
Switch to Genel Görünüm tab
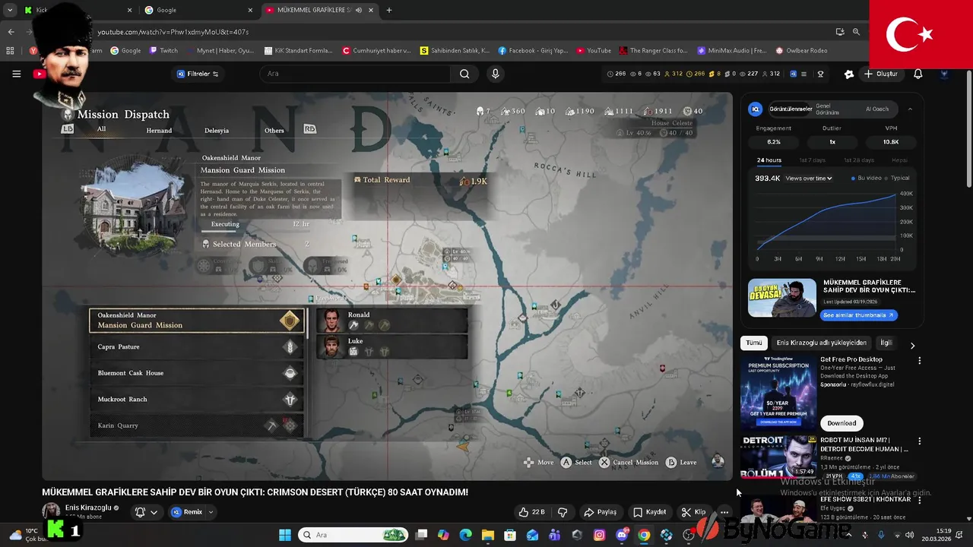[x=828, y=109]
